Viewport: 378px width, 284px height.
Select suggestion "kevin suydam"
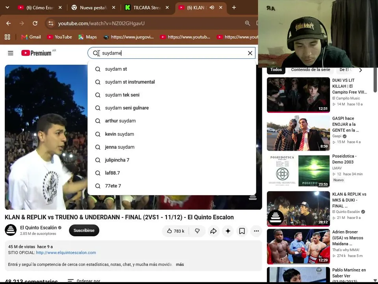point(172,134)
